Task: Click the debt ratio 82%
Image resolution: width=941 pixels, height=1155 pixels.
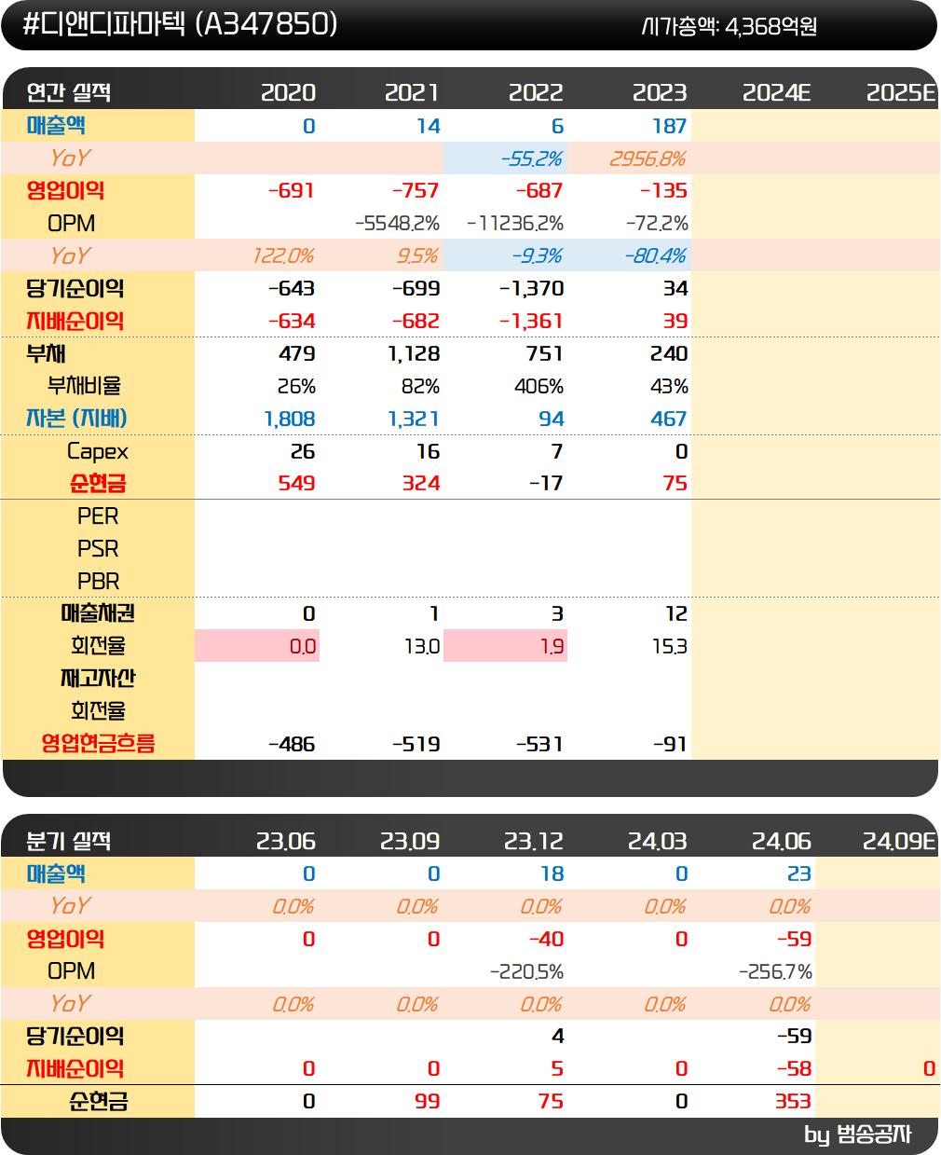Action: pos(421,386)
